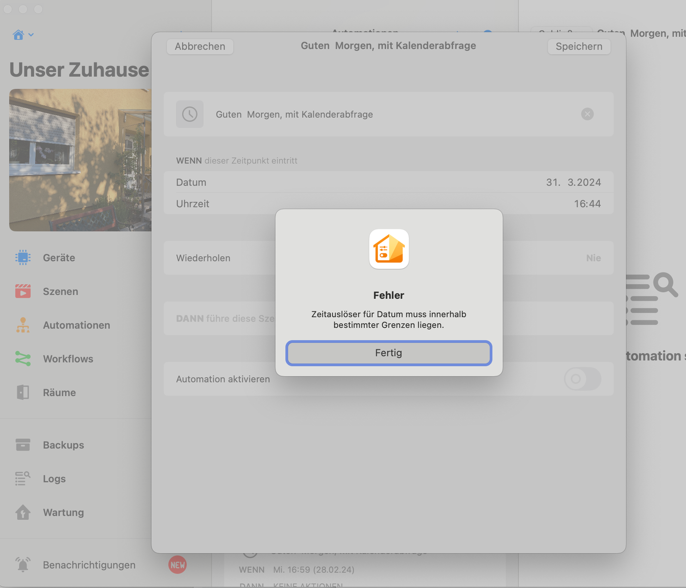Click the Wartung house icon

coord(23,513)
